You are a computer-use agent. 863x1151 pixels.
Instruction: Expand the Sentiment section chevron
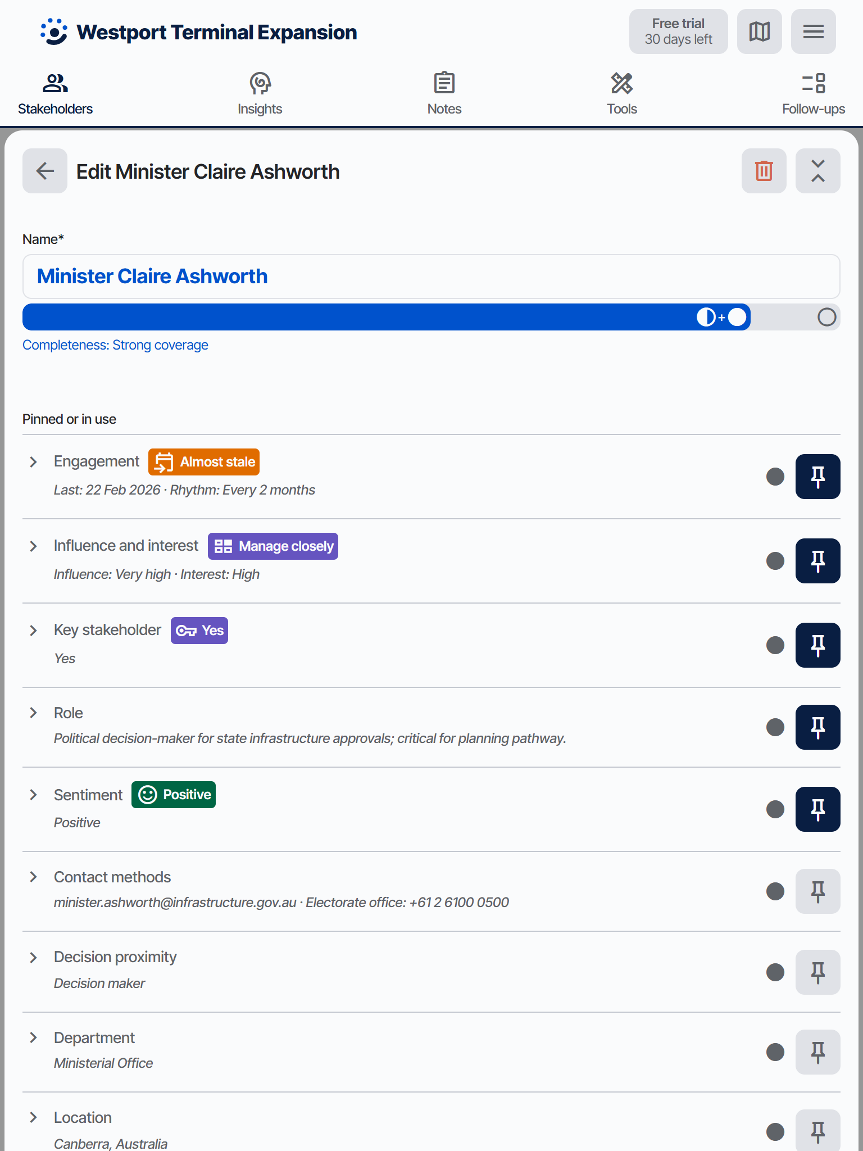click(x=34, y=795)
